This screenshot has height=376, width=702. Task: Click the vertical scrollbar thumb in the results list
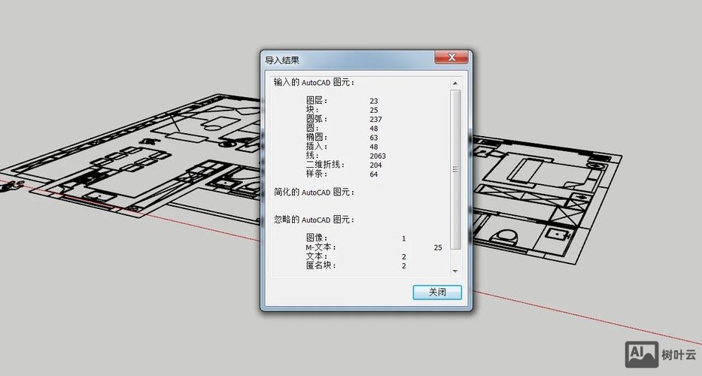pyautogui.click(x=455, y=169)
